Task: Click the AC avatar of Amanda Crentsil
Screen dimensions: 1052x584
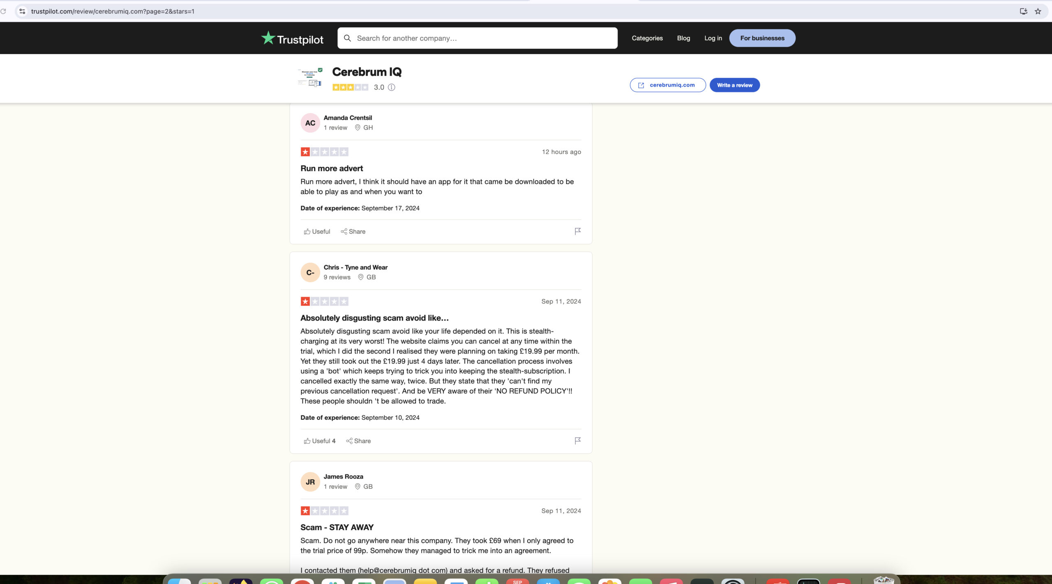Action: pyautogui.click(x=310, y=123)
